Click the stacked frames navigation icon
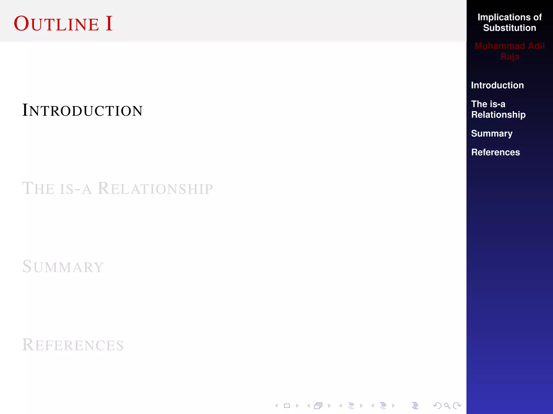 (x=318, y=406)
